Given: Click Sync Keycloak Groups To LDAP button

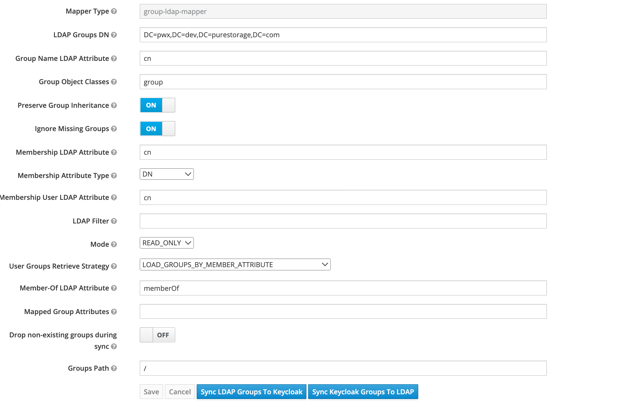Looking at the screenshot, I should 363,392.
